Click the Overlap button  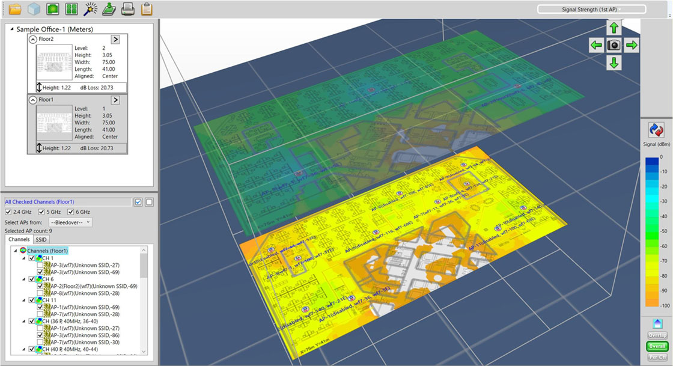657,335
